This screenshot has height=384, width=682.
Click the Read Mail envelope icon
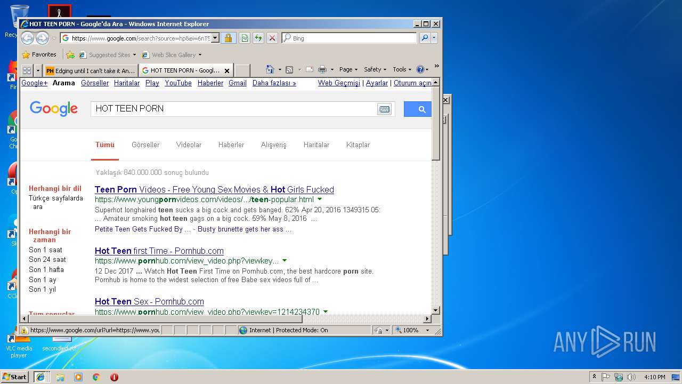pyautogui.click(x=309, y=69)
